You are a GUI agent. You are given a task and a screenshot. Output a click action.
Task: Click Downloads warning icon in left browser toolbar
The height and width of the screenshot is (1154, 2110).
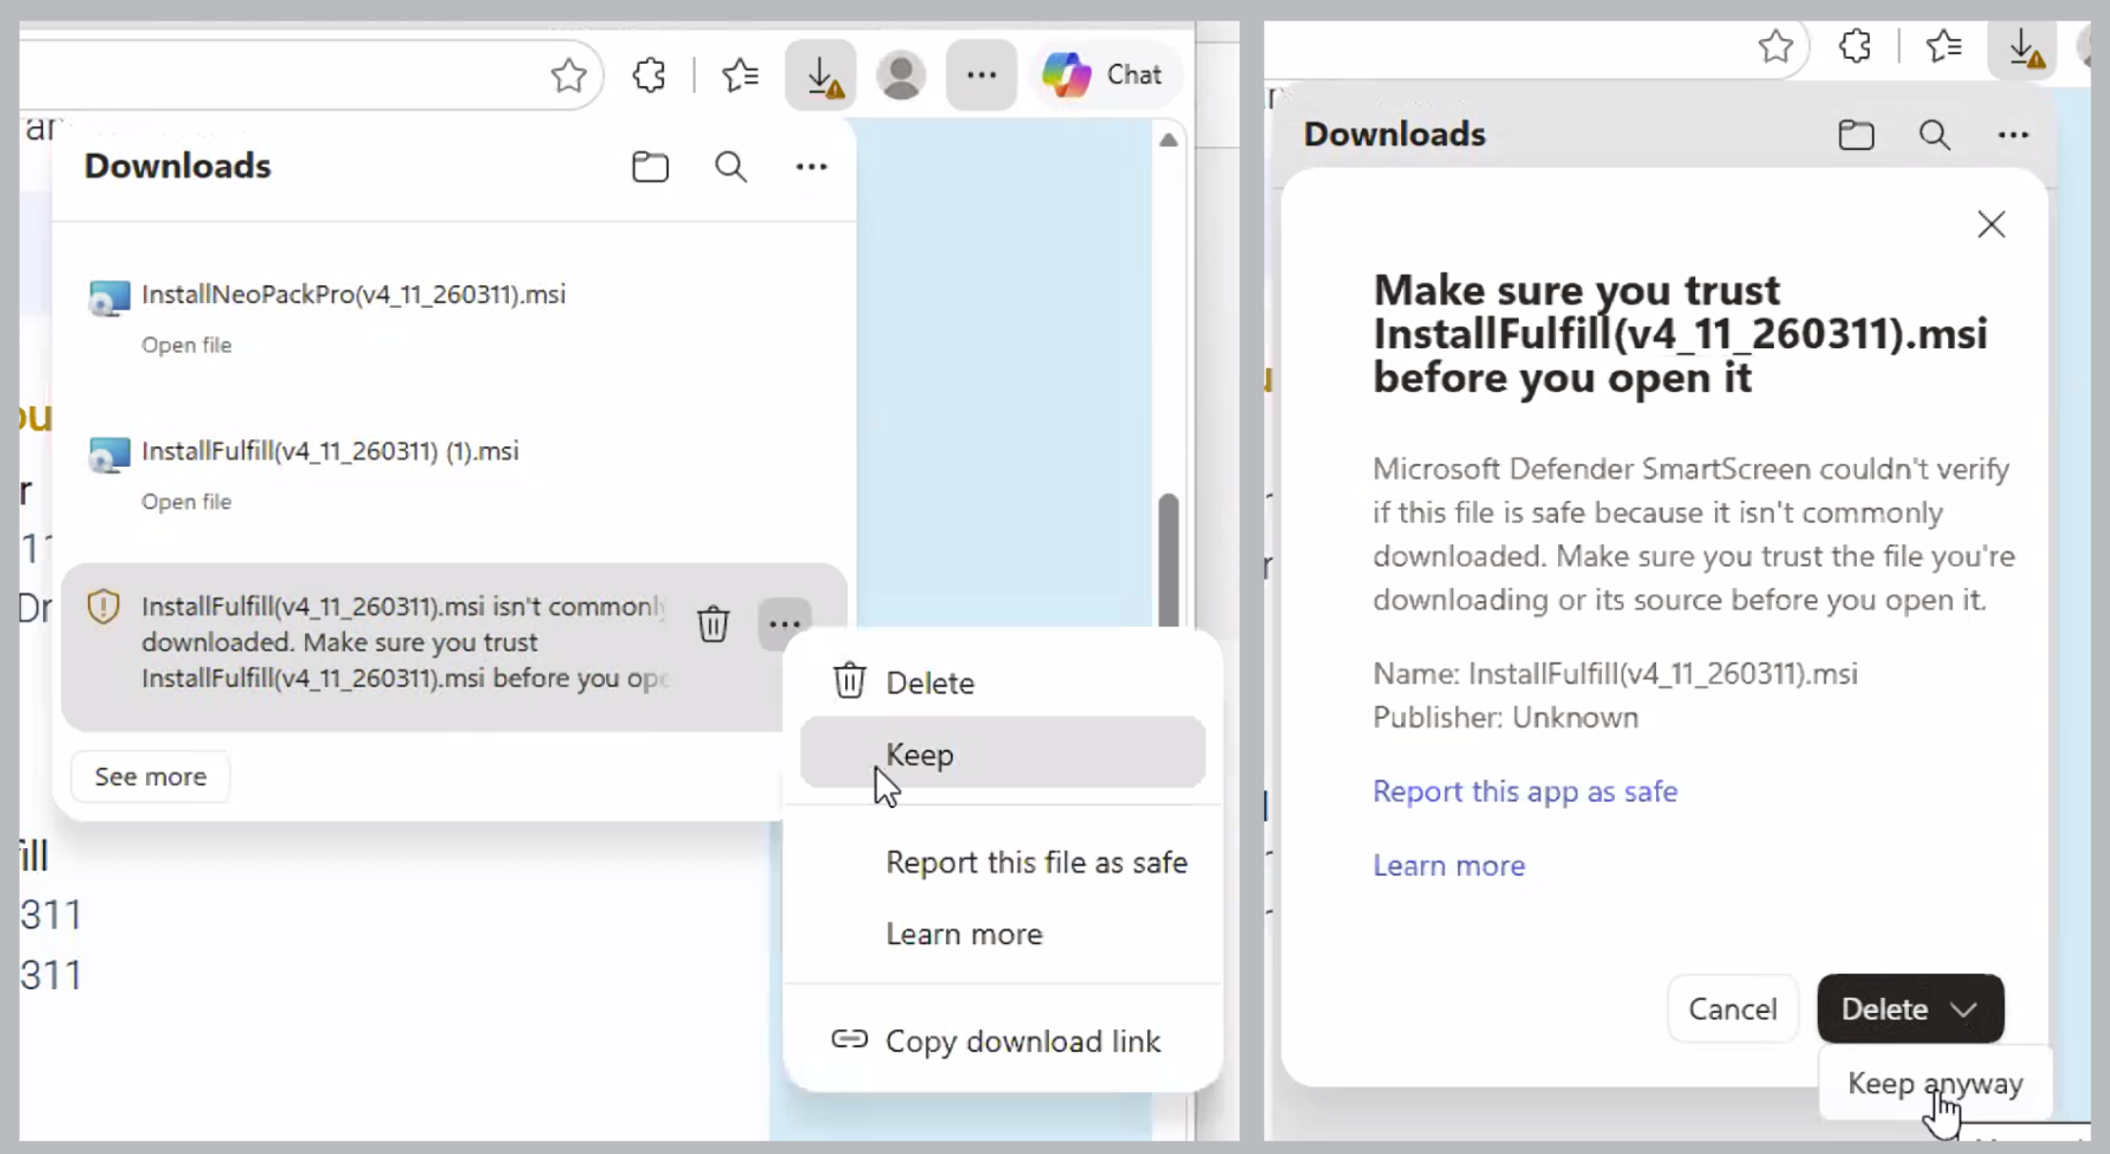pos(822,75)
